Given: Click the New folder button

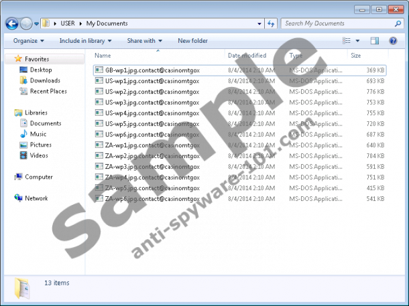Looking at the screenshot, I should [x=192, y=41].
